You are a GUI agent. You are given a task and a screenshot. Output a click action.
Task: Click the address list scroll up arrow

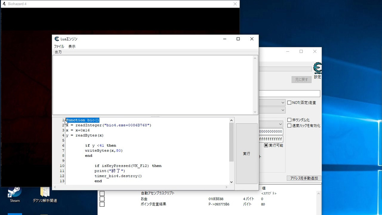coord(318,193)
